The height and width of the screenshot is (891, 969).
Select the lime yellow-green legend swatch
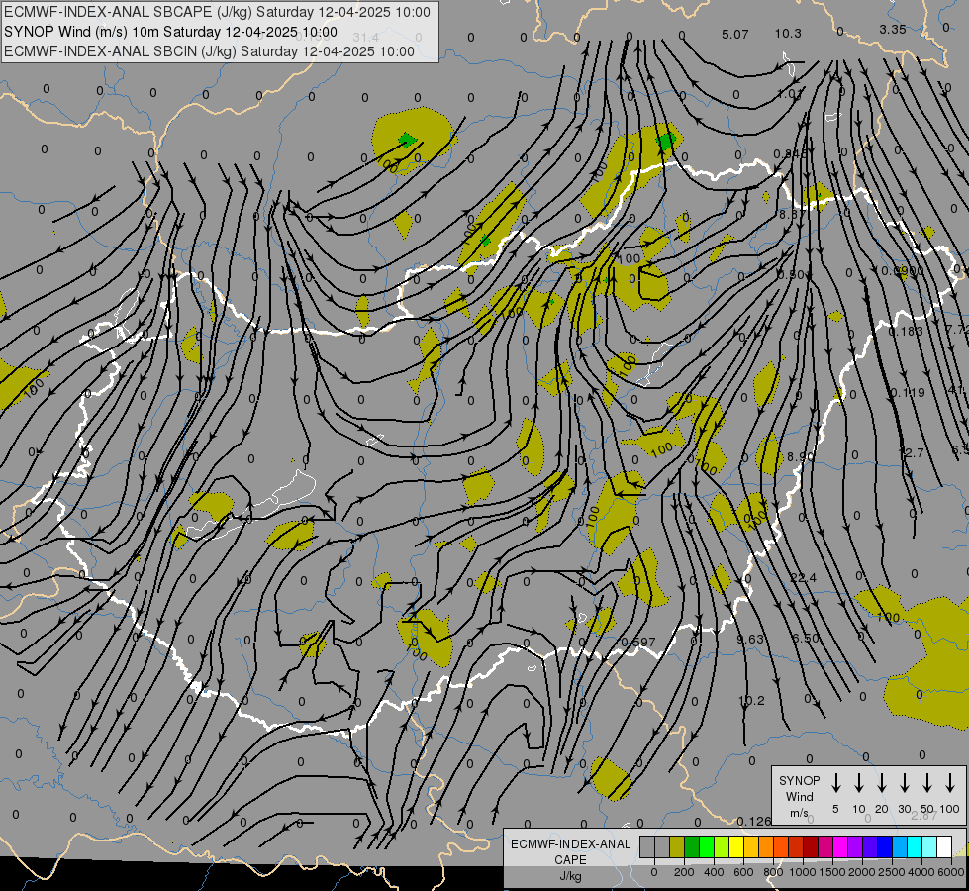coord(722,847)
